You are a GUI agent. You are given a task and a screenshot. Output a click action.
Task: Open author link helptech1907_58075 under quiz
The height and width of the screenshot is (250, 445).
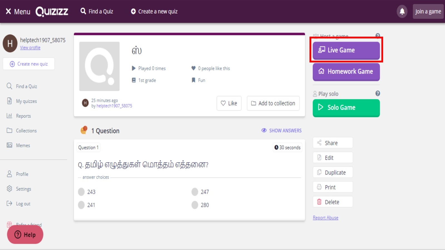pyautogui.click(x=114, y=106)
